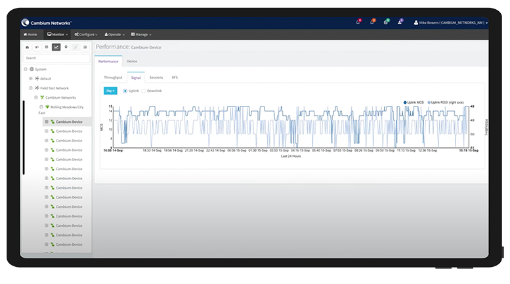The height and width of the screenshot is (284, 510).
Task: Open the Day time range dropdown
Action: [110, 91]
